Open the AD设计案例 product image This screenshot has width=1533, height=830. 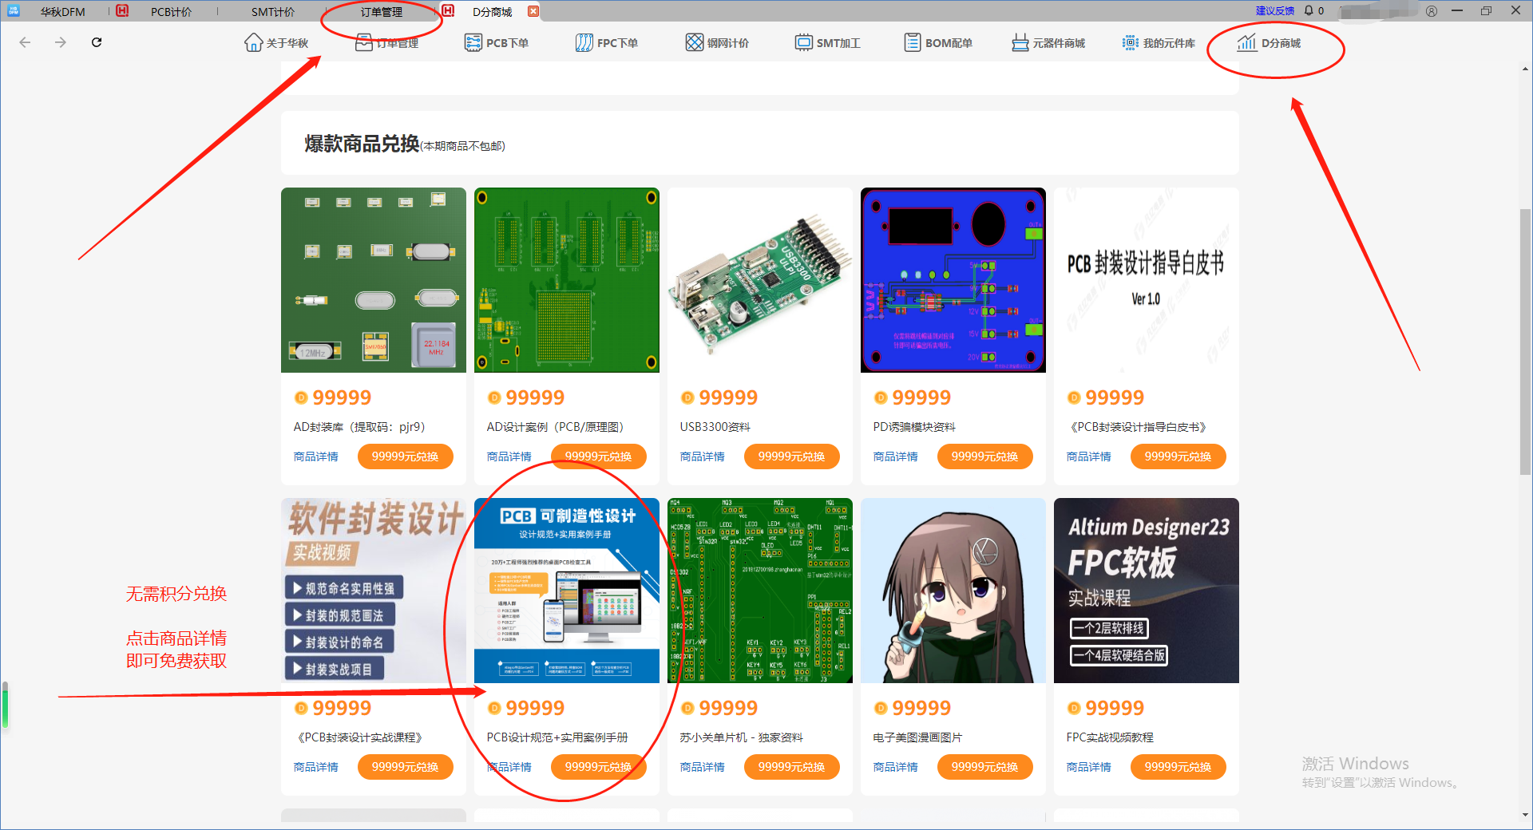point(567,280)
